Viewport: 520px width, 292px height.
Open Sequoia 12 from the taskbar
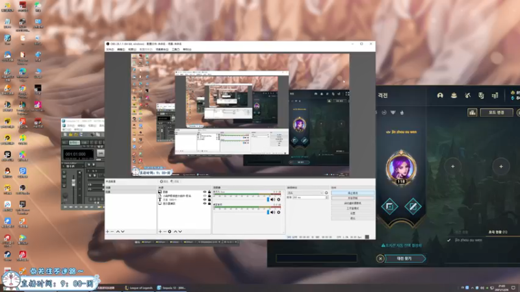coord(171,287)
